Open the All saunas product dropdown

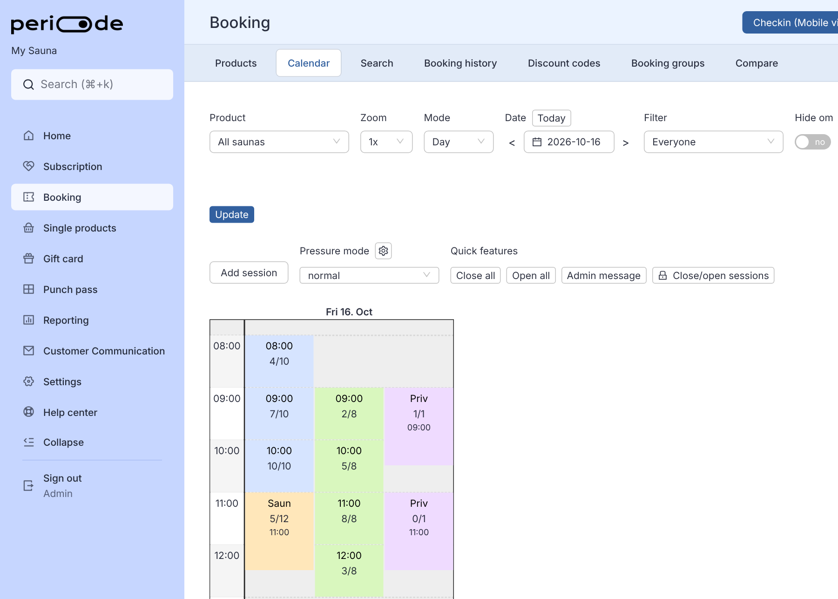click(279, 142)
